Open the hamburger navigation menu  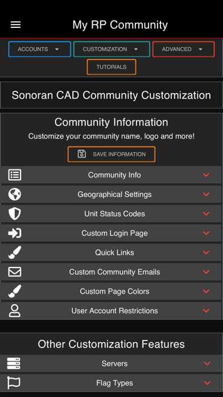(x=15, y=25)
